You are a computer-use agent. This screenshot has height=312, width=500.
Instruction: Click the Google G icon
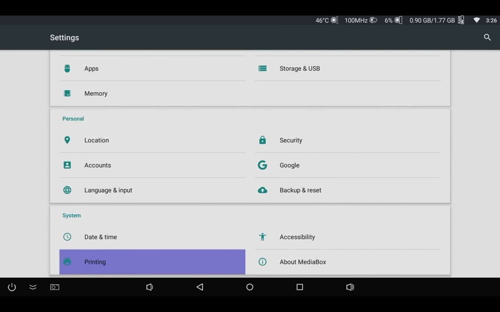pyautogui.click(x=262, y=165)
